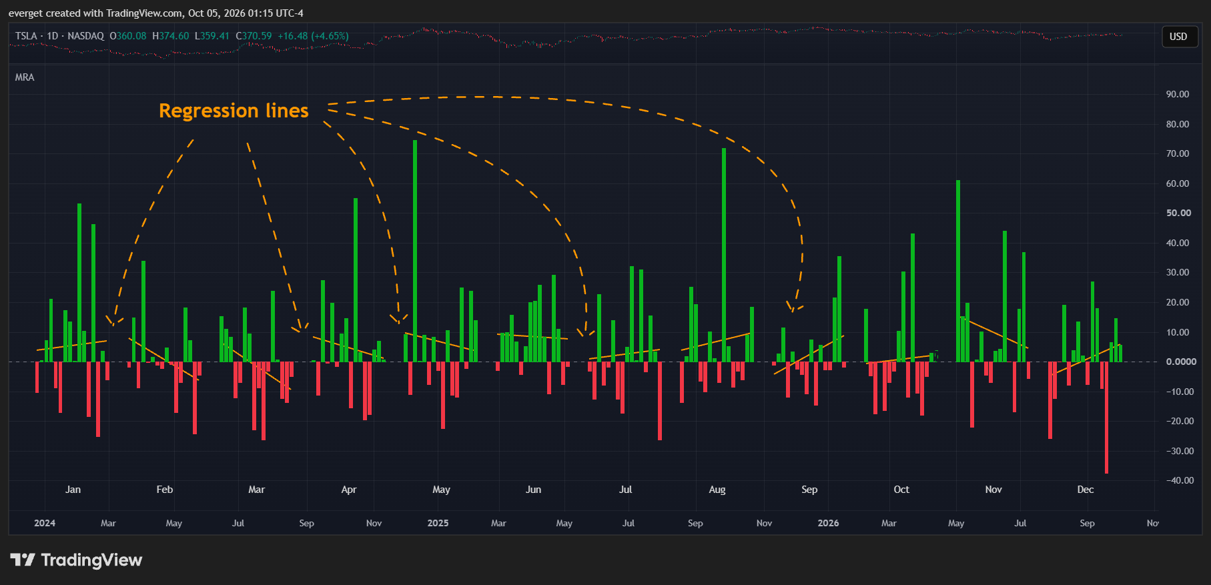Open the USD currency selector
1211x585 pixels.
point(1178,37)
